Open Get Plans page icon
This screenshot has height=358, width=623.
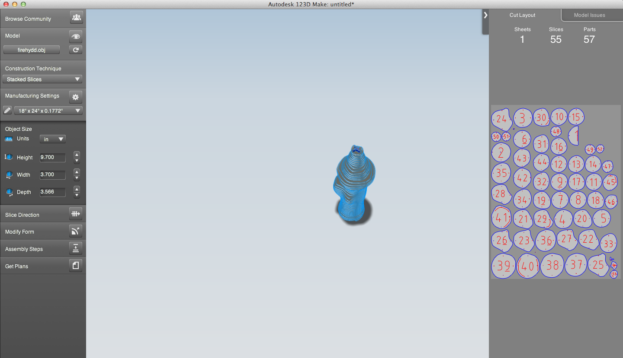(x=76, y=266)
